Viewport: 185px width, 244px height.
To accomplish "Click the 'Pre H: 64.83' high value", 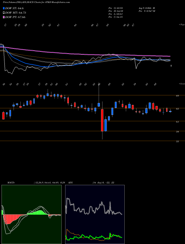I will coord(116,11).
